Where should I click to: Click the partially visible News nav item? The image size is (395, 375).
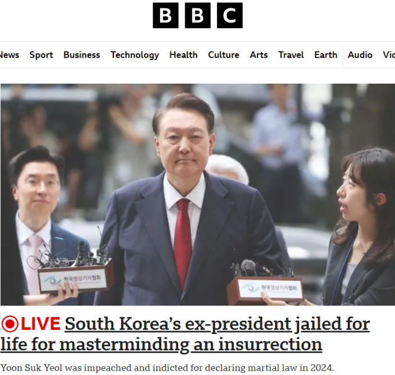(10, 55)
